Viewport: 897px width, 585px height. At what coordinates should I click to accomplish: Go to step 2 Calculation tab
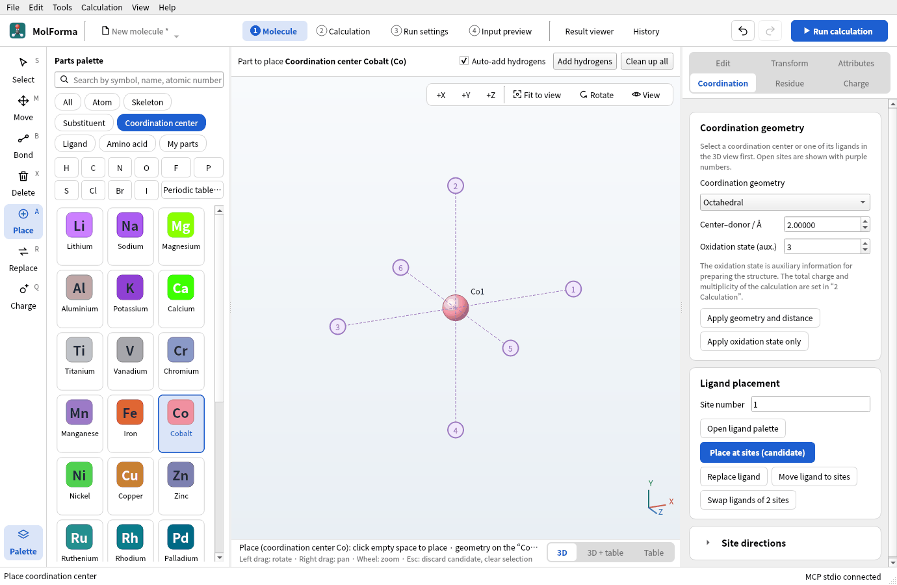pyautogui.click(x=343, y=31)
